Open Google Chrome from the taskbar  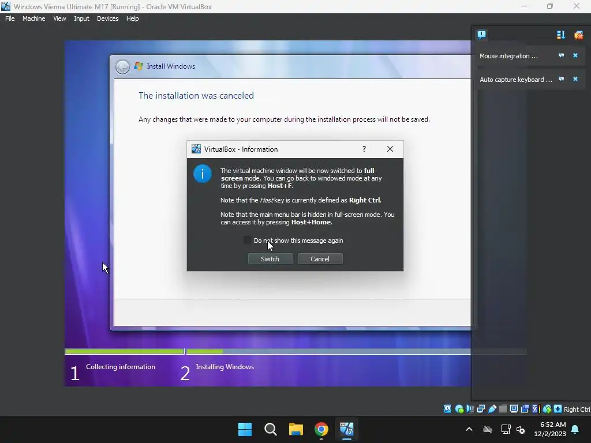321,429
